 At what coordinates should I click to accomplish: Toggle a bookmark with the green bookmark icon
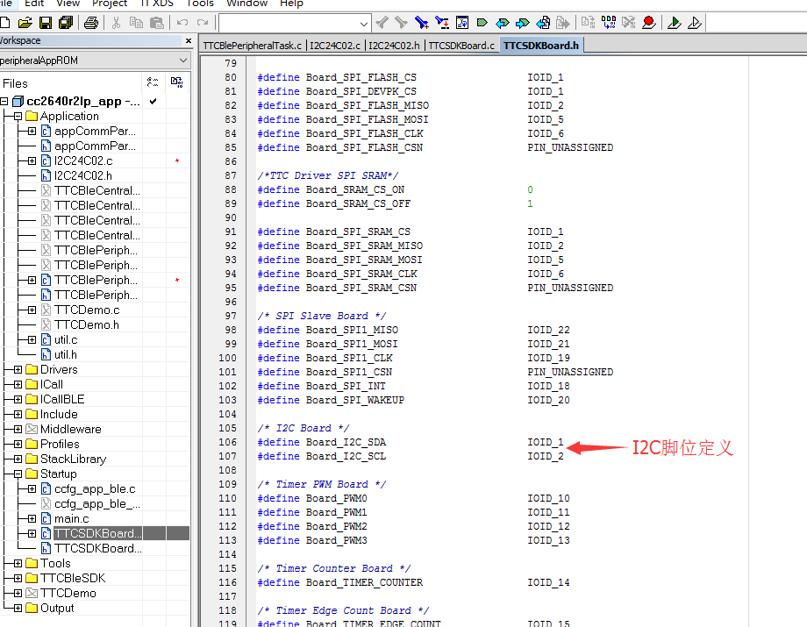point(482,23)
